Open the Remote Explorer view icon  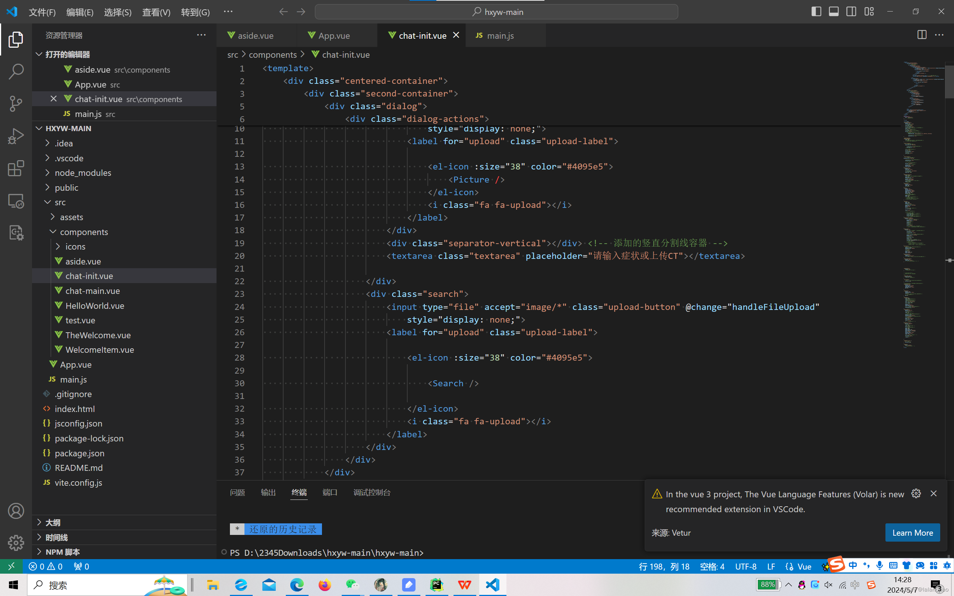16,201
